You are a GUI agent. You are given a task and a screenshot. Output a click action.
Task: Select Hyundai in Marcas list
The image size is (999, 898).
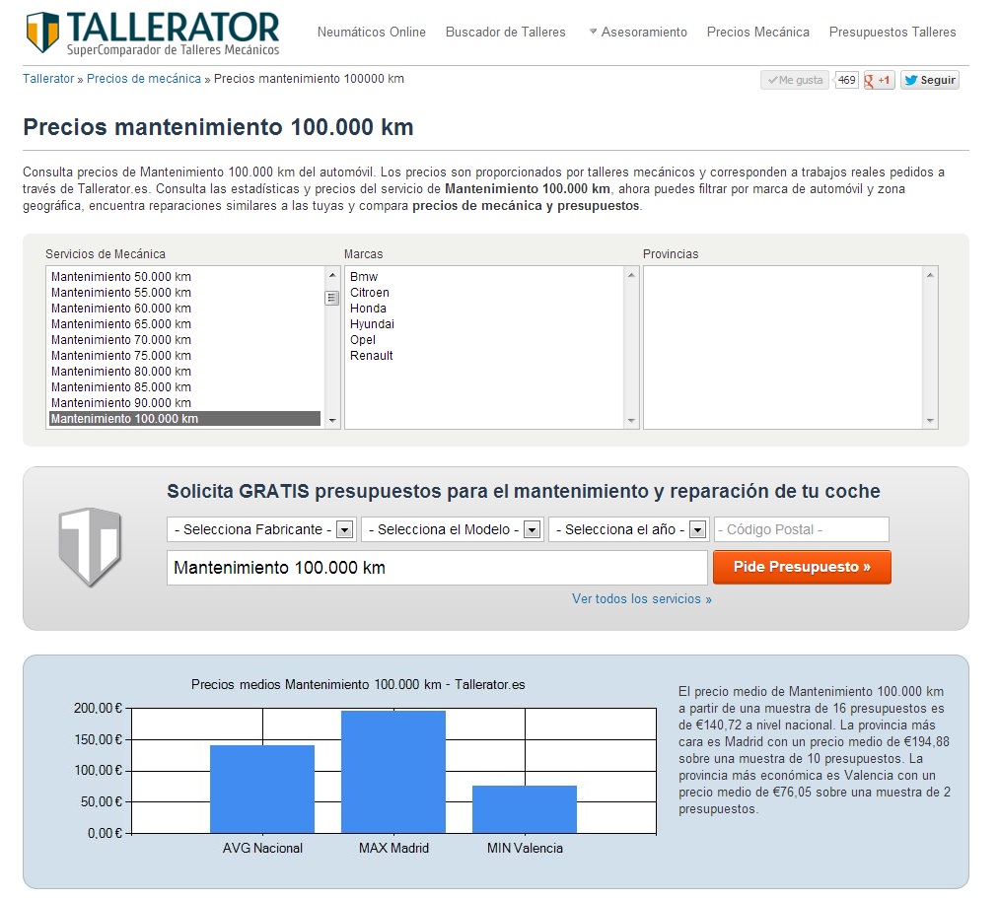(x=372, y=324)
